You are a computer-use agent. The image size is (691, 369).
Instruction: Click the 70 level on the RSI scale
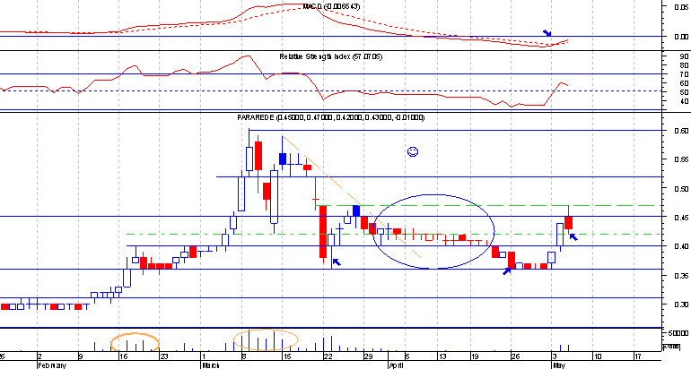click(684, 73)
